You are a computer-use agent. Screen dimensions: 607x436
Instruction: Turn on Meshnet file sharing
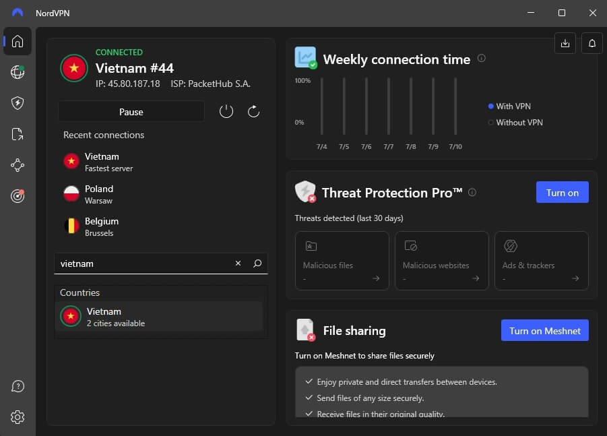point(544,330)
